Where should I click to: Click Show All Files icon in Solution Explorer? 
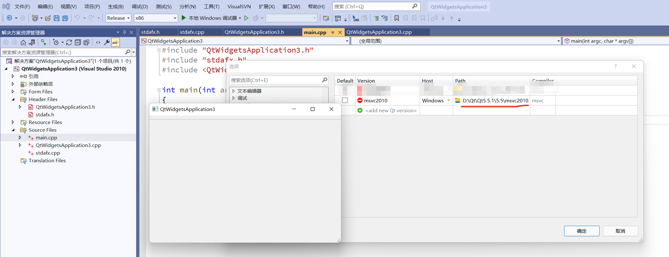(x=86, y=42)
